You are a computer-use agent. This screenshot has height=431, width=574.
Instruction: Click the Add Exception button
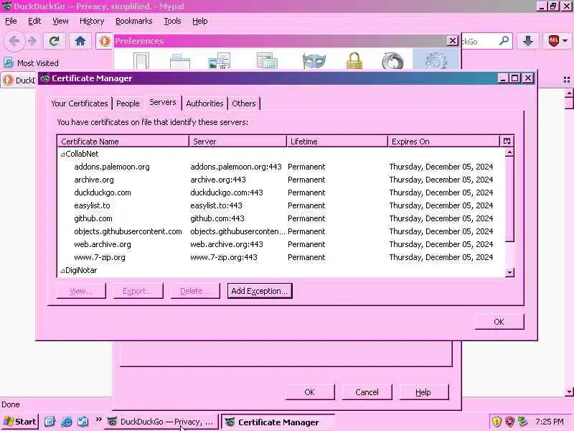click(x=260, y=291)
